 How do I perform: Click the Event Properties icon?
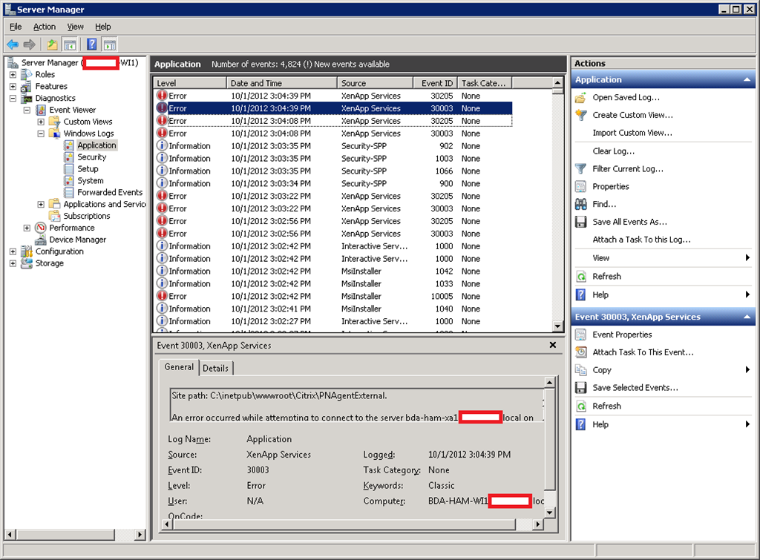pyautogui.click(x=581, y=335)
